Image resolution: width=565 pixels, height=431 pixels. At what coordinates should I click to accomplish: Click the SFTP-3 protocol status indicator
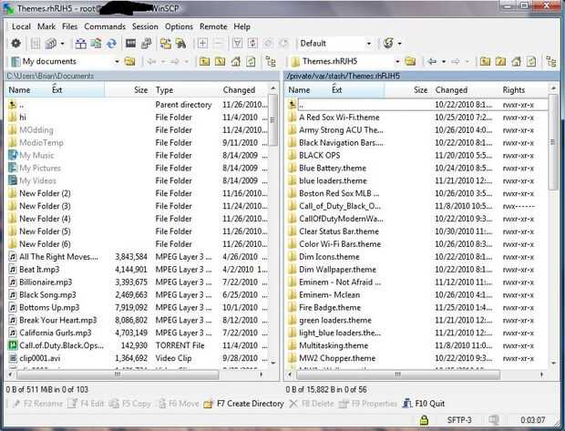[459, 420]
